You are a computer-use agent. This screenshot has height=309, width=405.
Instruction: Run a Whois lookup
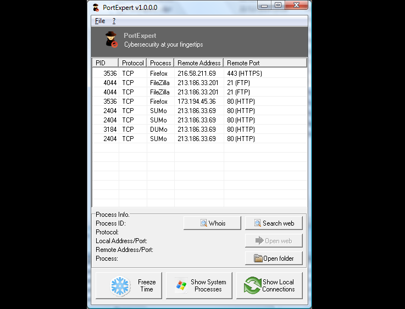pyautogui.click(x=212, y=223)
